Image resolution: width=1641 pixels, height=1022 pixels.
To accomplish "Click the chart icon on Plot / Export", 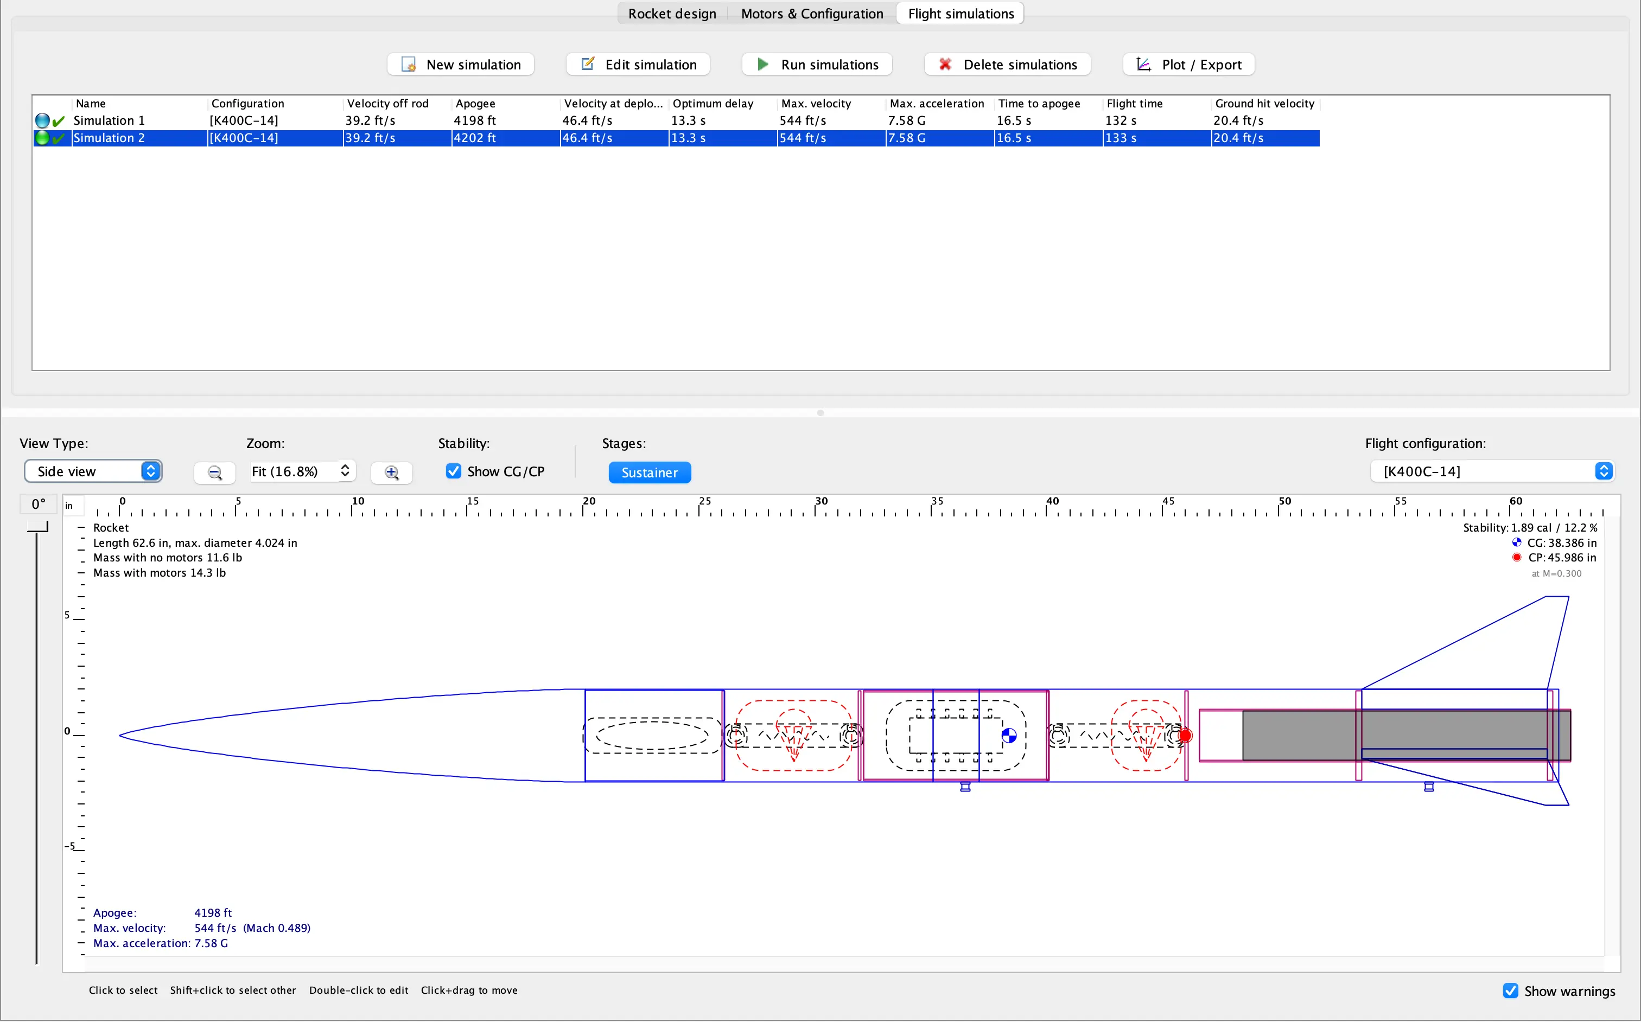I will click(1143, 64).
